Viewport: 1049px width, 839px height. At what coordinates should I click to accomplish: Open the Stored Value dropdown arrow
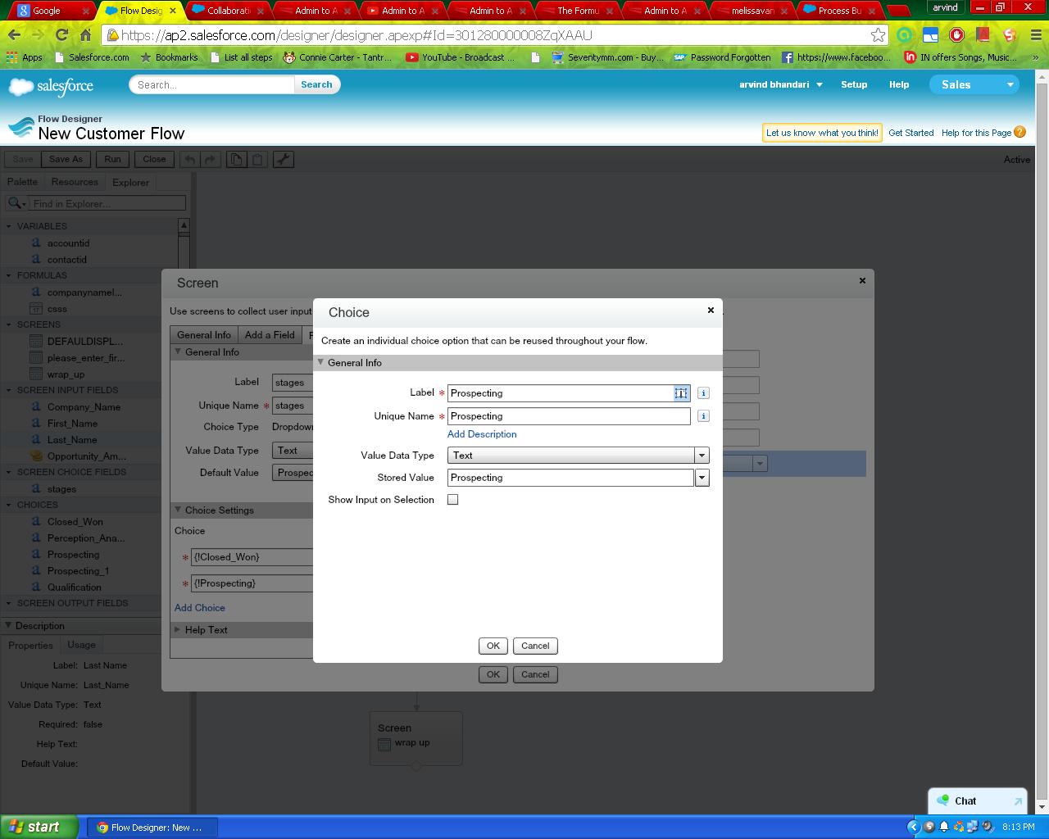[x=702, y=478]
